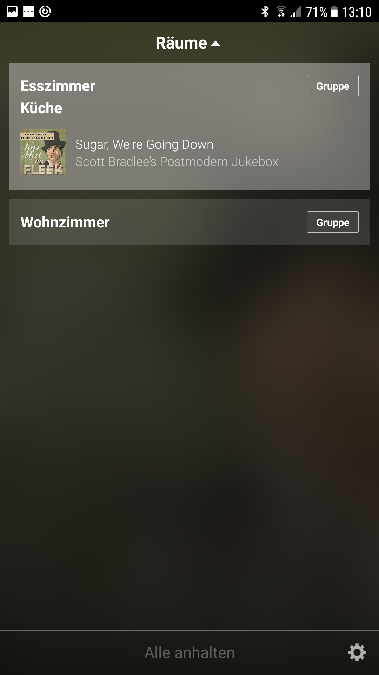The width and height of the screenshot is (379, 675).
Task: Open settings gear icon
Action: tap(357, 652)
